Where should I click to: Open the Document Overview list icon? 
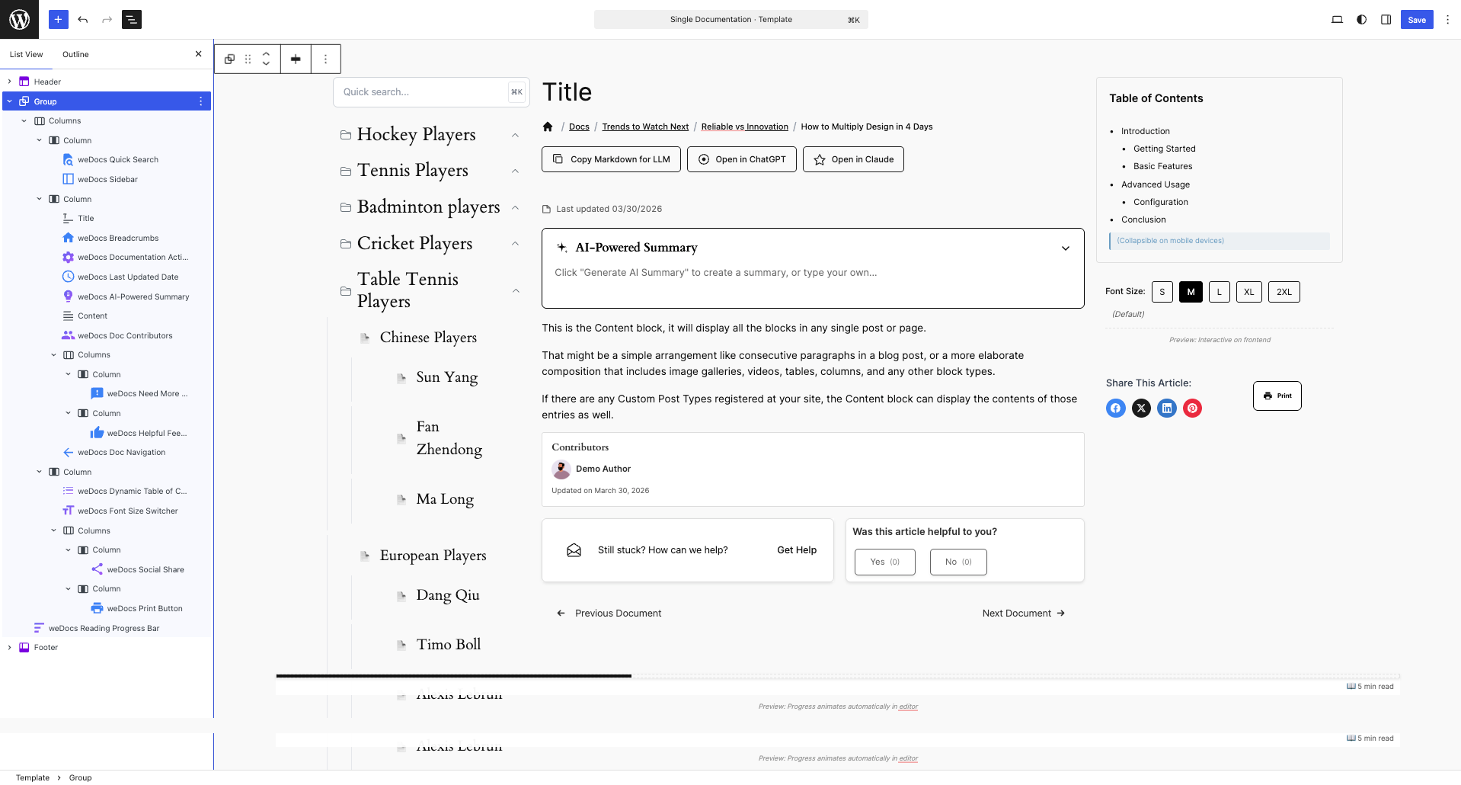pos(132,20)
